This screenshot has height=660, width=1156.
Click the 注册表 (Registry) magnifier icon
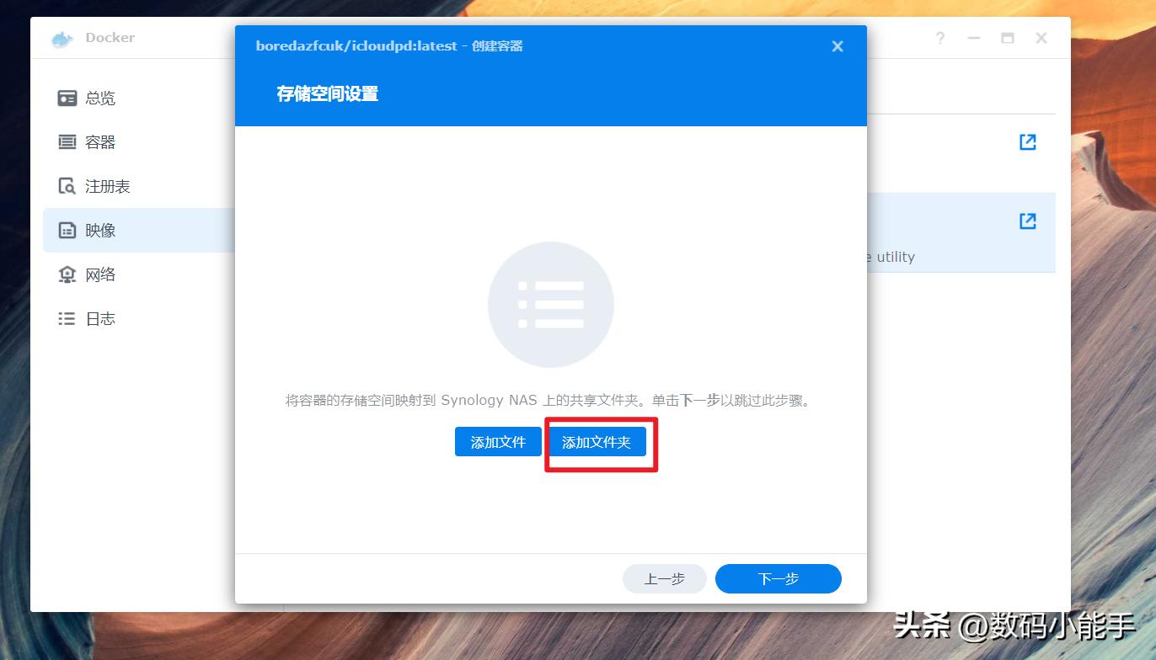pyautogui.click(x=67, y=186)
